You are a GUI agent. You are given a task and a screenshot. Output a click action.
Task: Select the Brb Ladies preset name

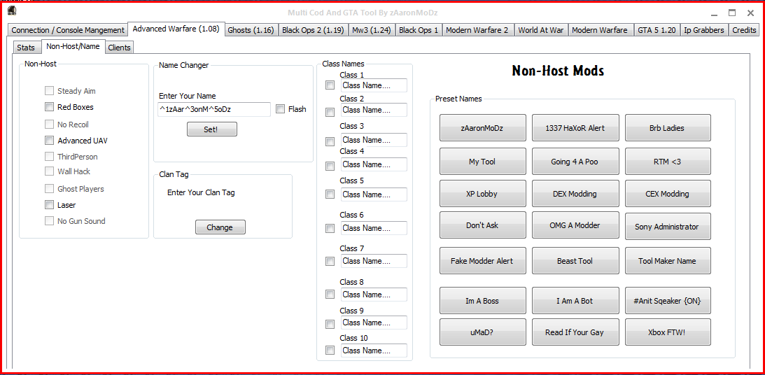(x=668, y=128)
